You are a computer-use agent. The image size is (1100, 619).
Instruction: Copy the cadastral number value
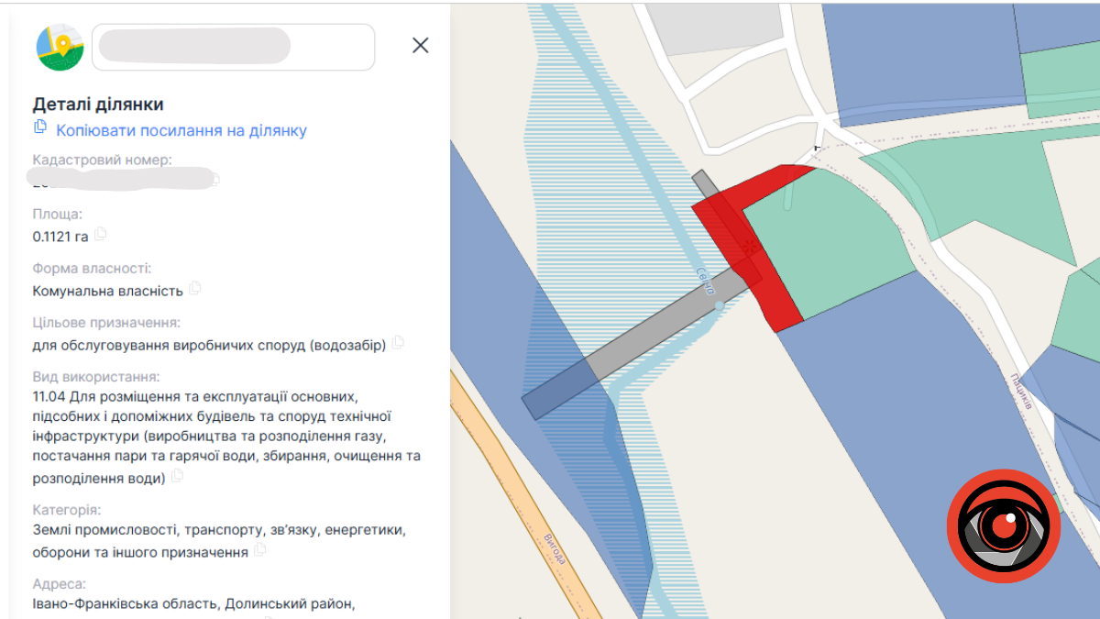click(x=216, y=180)
